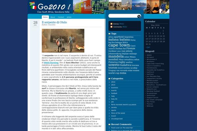Image resolution: width=197 pixels, height=131 pixels.
Task: Select the Pistorius tag
Action: tap(113, 62)
